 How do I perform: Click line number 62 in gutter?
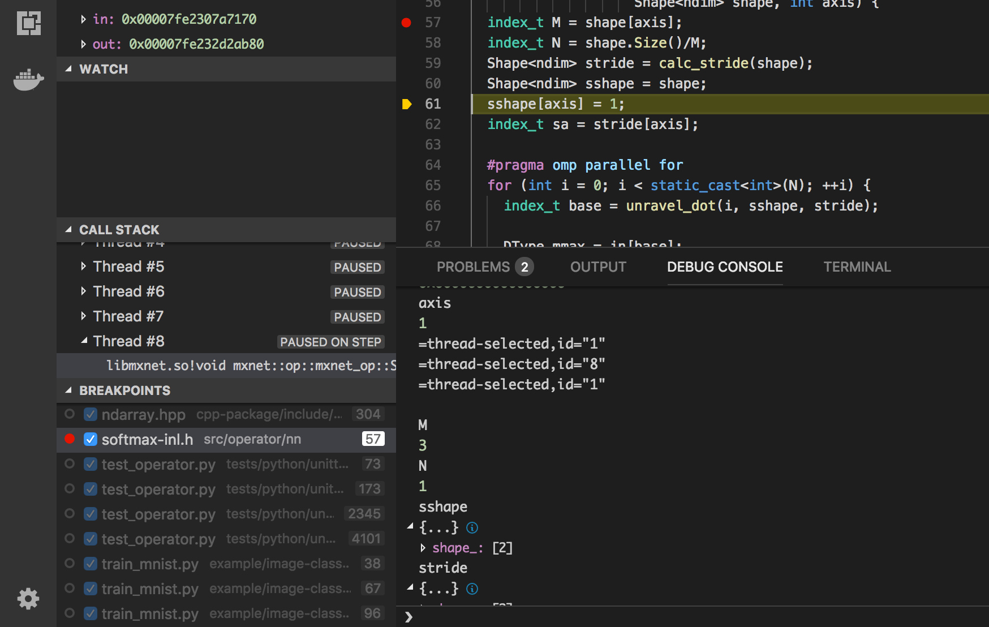click(433, 124)
